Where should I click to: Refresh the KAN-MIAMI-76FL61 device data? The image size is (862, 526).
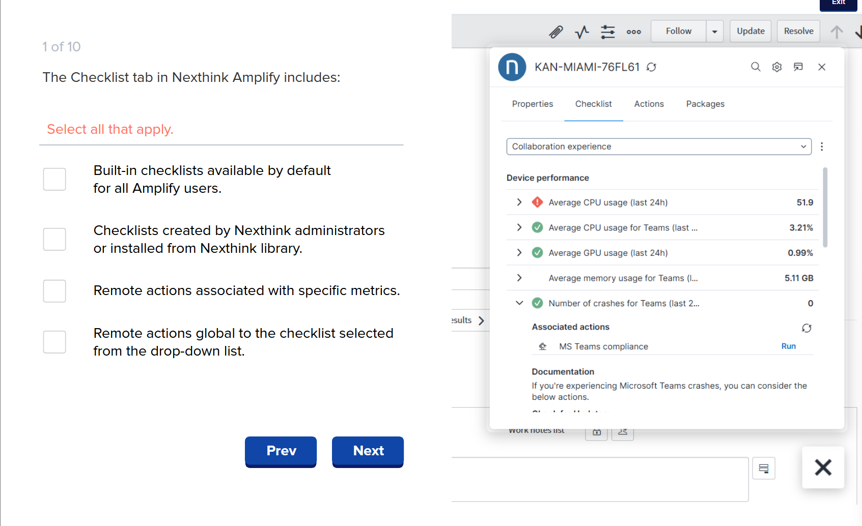pyautogui.click(x=652, y=67)
